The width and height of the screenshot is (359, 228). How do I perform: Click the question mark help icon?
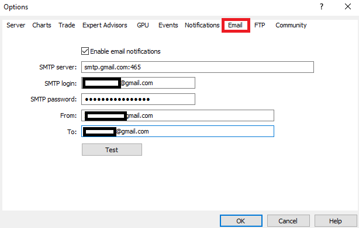(322, 6)
